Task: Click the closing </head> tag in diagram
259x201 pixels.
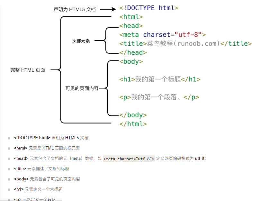Action: tap(133, 52)
